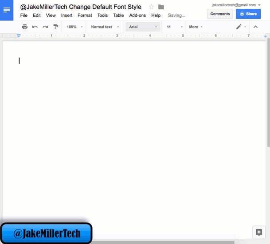
Task: Click the blue Share button
Action: pyautogui.click(x=248, y=14)
